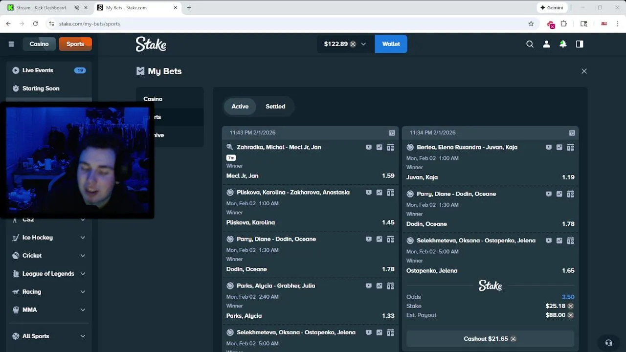Expand the Cricket section
The height and width of the screenshot is (352, 626).
click(83, 256)
